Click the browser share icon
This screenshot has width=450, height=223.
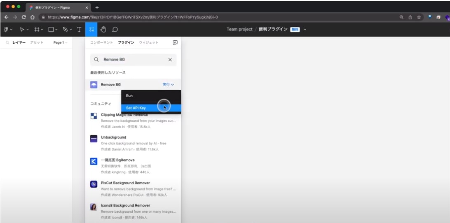click(x=410, y=17)
